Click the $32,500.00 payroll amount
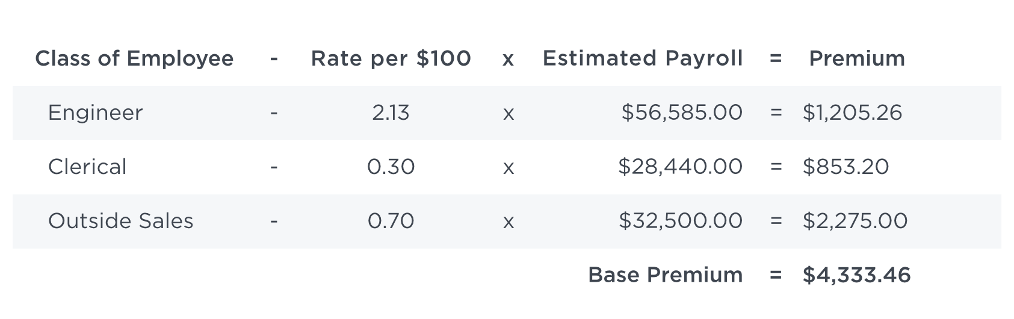1014x319 pixels. click(x=681, y=221)
